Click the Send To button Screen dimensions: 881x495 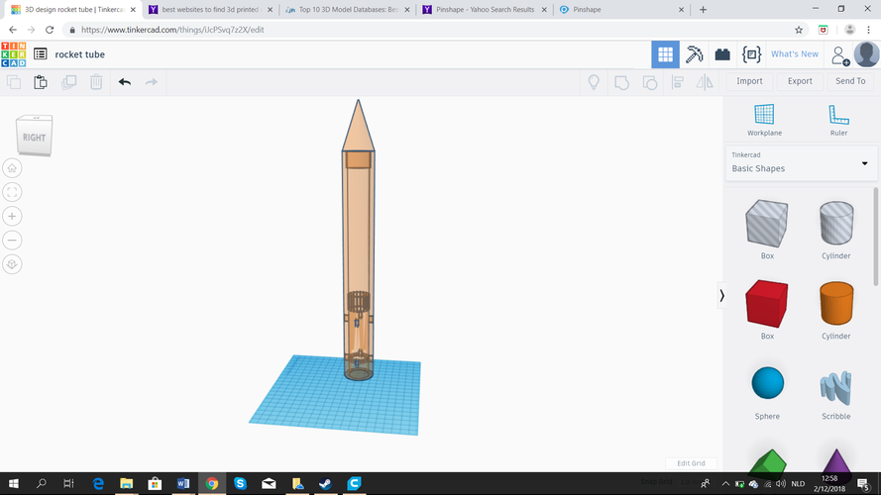[x=850, y=81]
